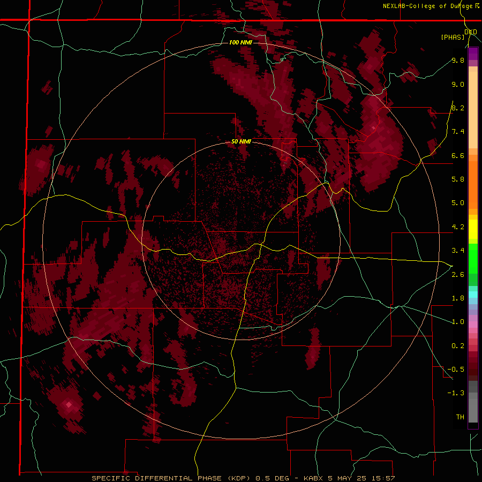Click the 2.6 scale value
Viewport: 482px width, 482px height.
click(x=458, y=275)
